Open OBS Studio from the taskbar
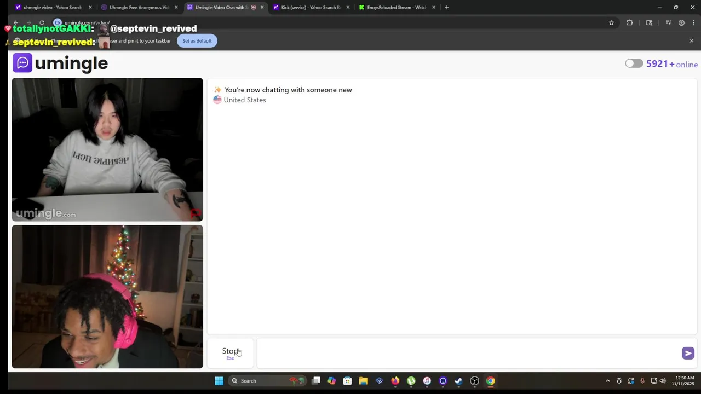The image size is (701, 394). (x=475, y=381)
